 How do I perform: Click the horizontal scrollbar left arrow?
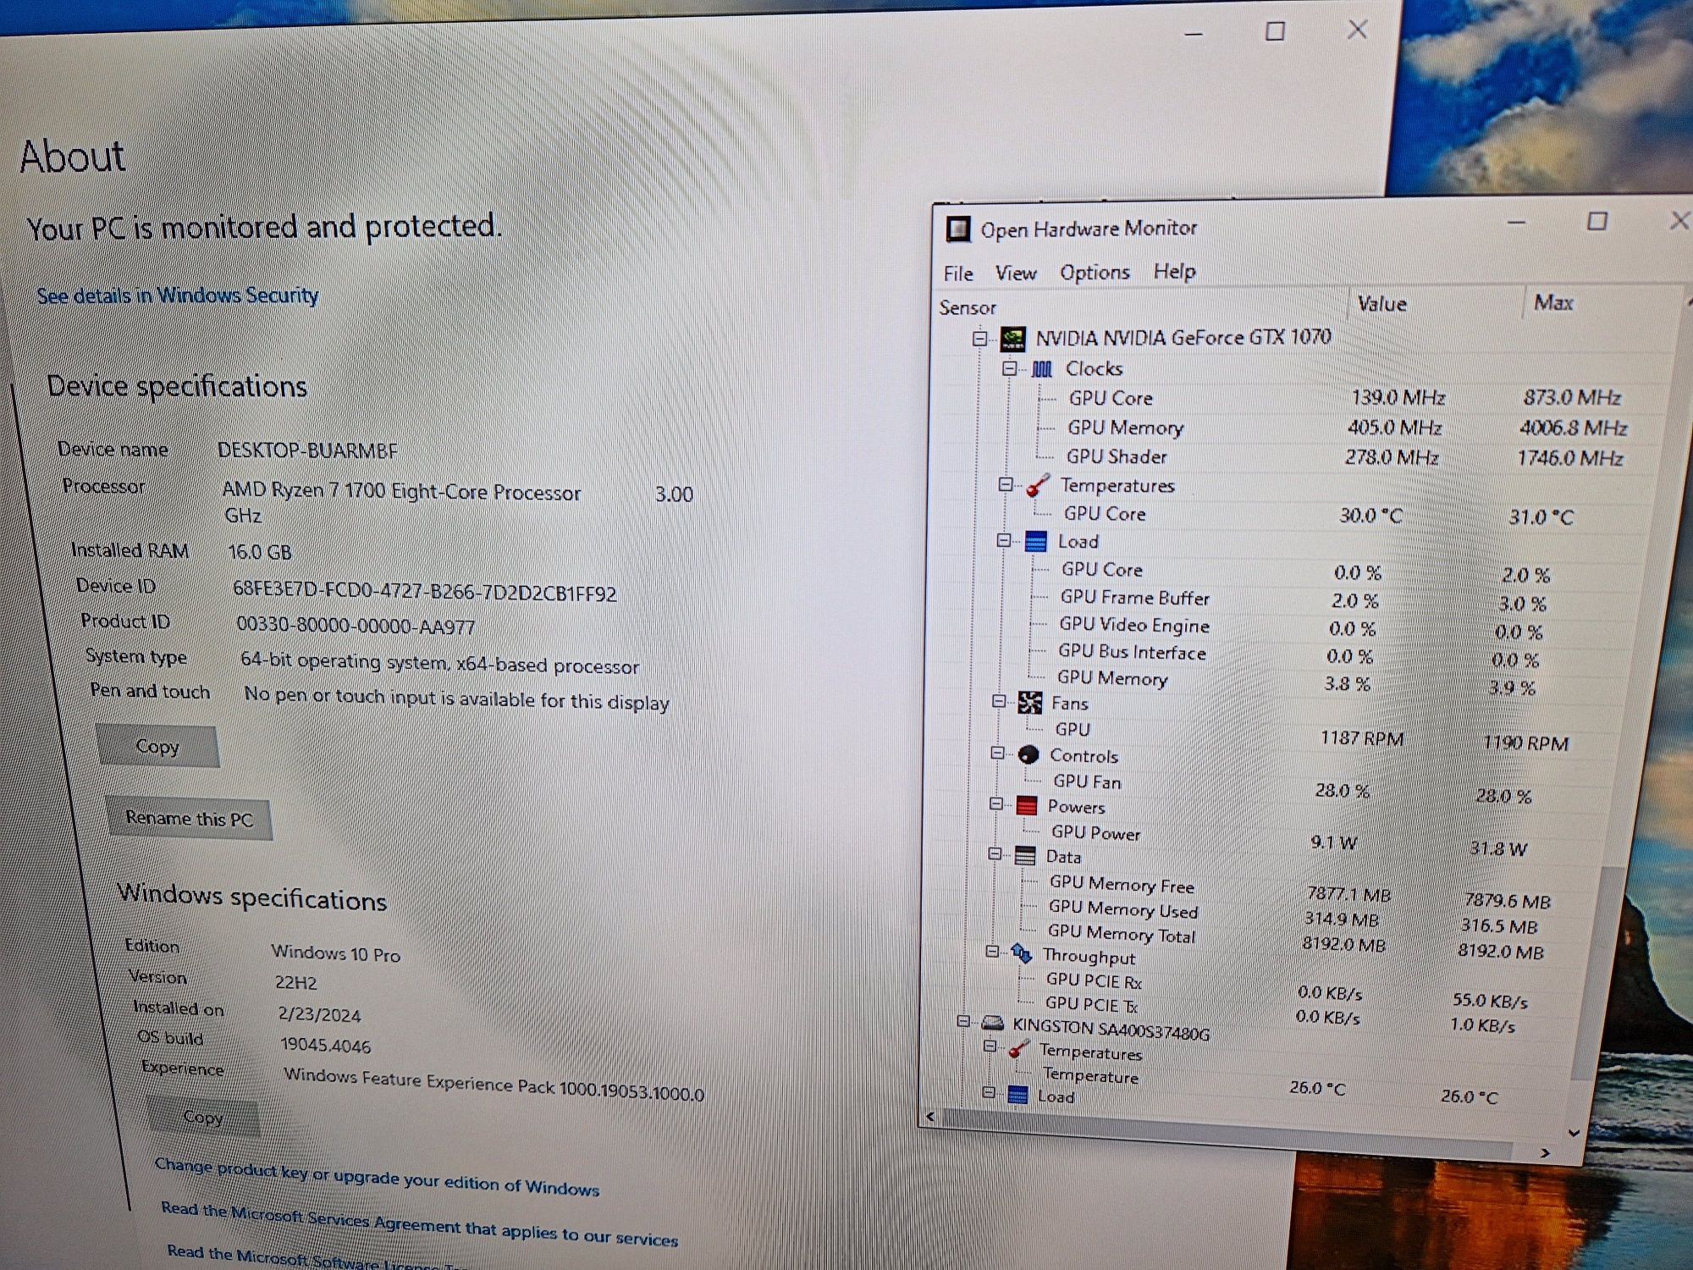(930, 1117)
